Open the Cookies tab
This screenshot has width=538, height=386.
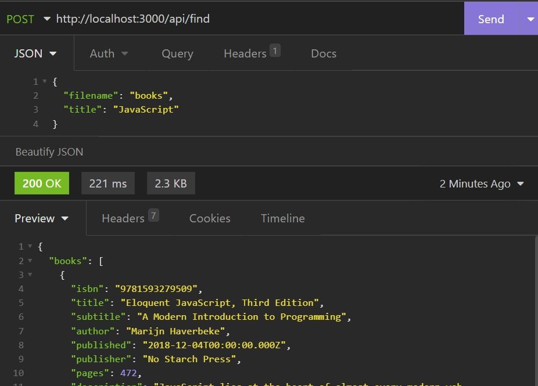pos(210,218)
